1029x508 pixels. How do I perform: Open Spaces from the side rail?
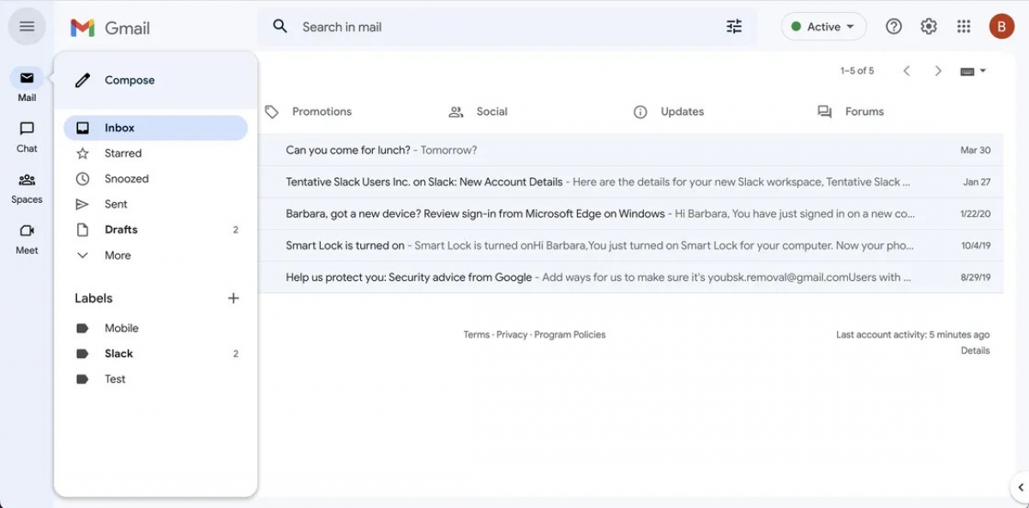[27, 188]
